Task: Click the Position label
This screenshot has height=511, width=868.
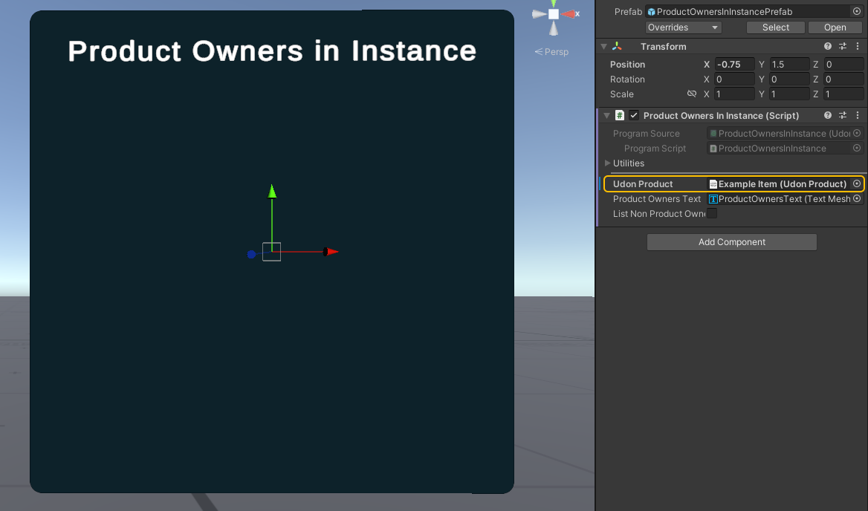Action: (627, 64)
